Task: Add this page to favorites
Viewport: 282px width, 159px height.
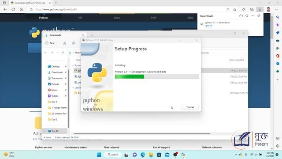Action: [234, 9]
